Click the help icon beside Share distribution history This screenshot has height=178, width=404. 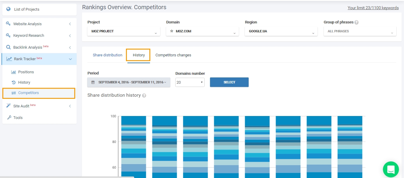(x=144, y=96)
